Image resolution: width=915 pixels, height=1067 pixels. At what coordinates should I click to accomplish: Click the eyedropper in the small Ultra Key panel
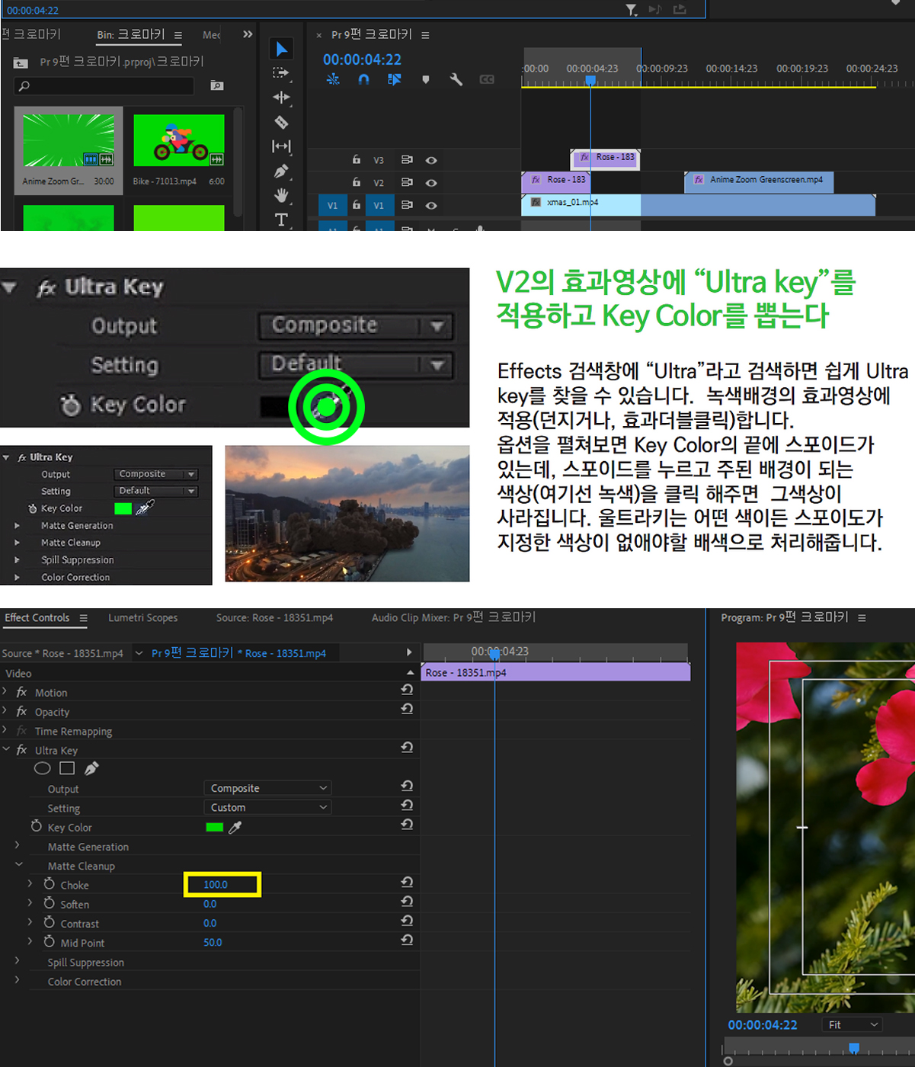[145, 507]
